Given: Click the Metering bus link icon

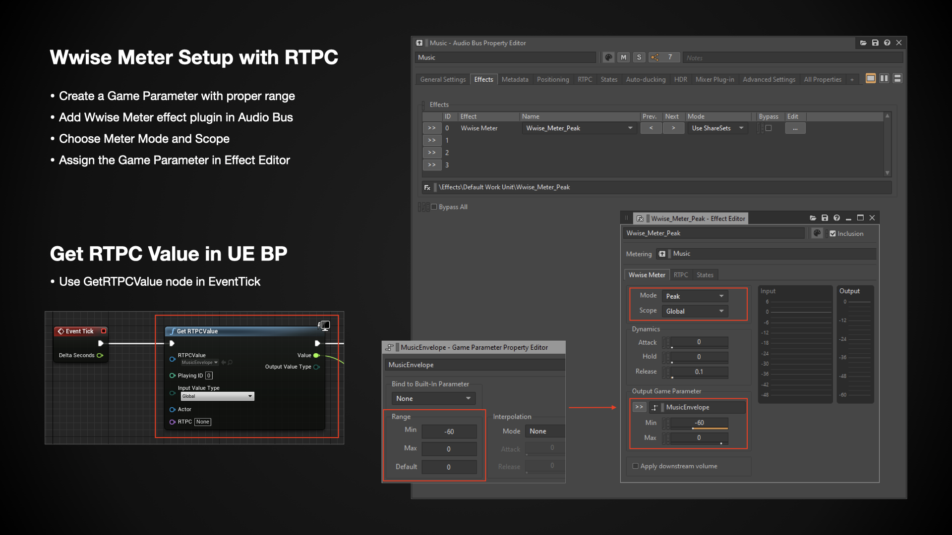Looking at the screenshot, I should pos(662,254).
